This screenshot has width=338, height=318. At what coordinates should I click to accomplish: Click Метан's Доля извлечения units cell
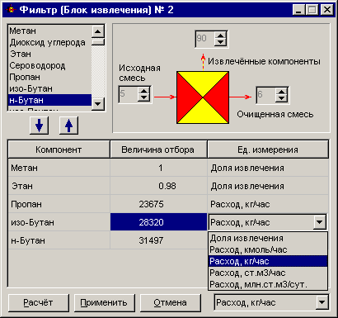tap(268, 168)
